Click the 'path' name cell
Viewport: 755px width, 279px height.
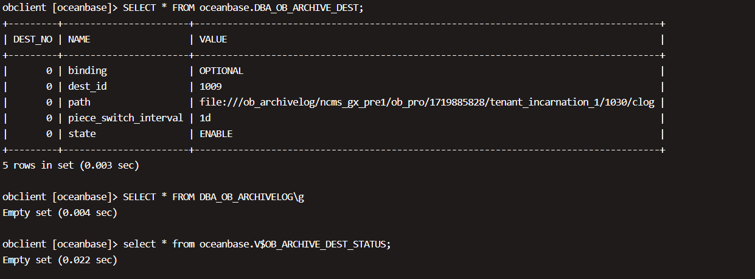pyautogui.click(x=79, y=102)
